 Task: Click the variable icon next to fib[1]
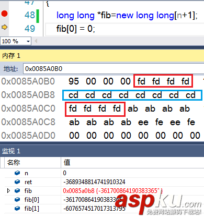coord(17,208)
